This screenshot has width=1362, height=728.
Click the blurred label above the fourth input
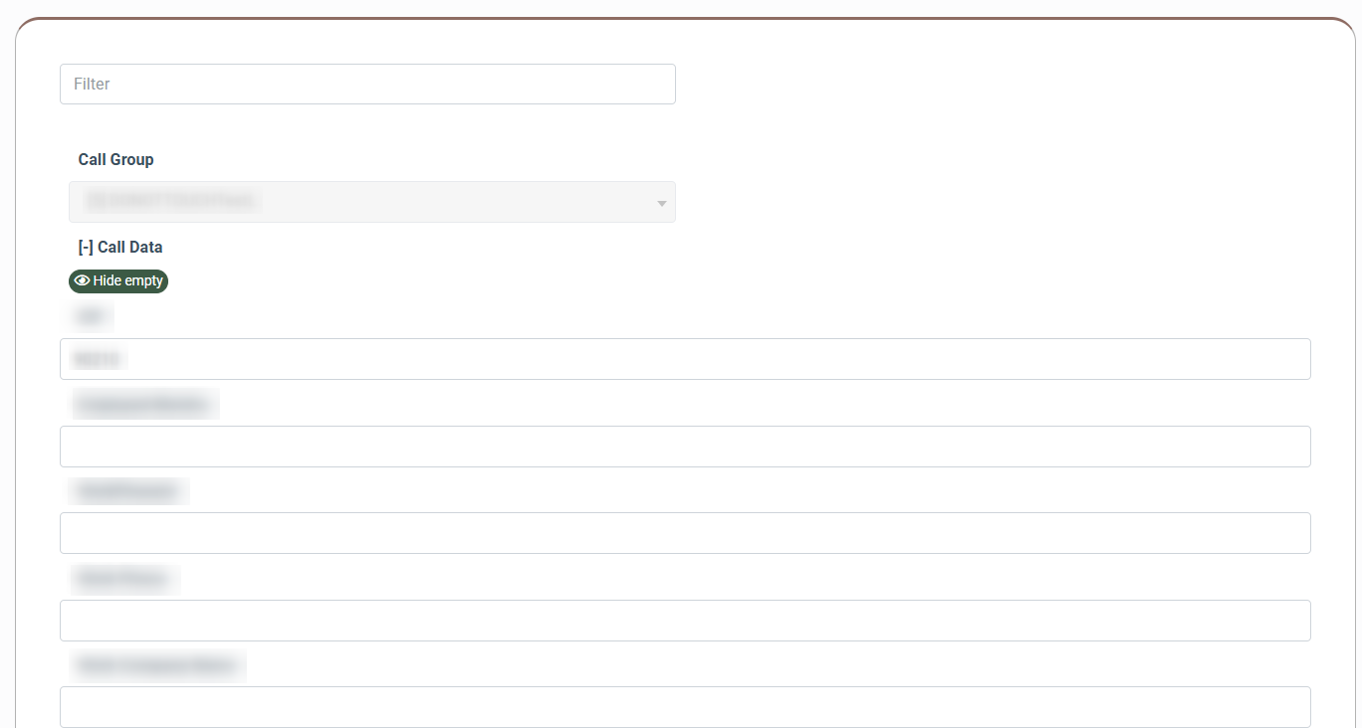pyautogui.click(x=124, y=578)
